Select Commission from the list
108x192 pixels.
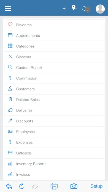(x=54, y=78)
